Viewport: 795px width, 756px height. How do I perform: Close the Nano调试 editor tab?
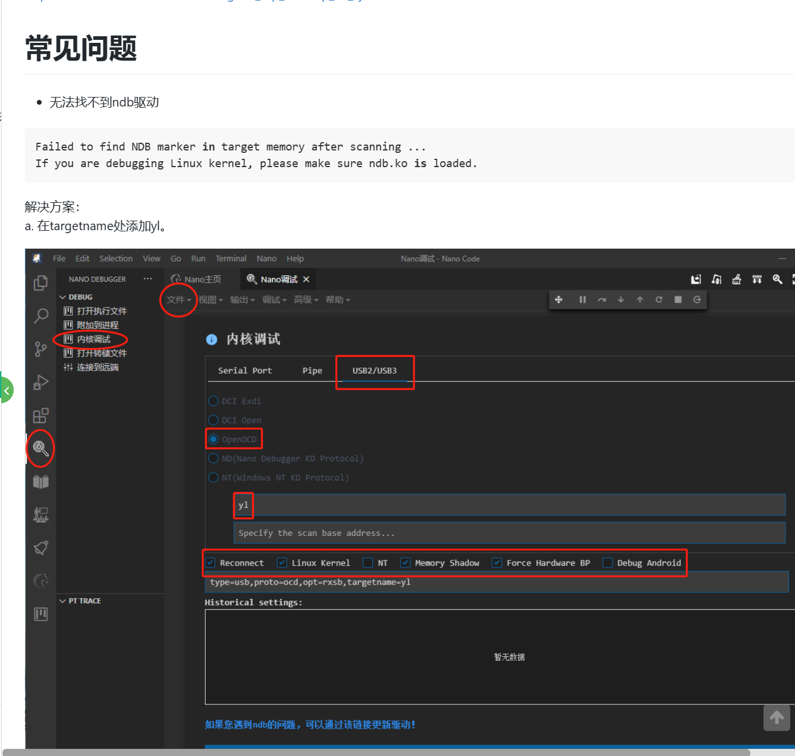pyautogui.click(x=306, y=280)
